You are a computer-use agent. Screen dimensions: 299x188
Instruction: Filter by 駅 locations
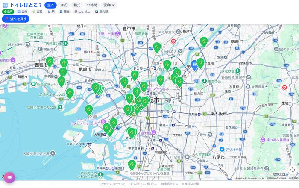pos(51,12)
